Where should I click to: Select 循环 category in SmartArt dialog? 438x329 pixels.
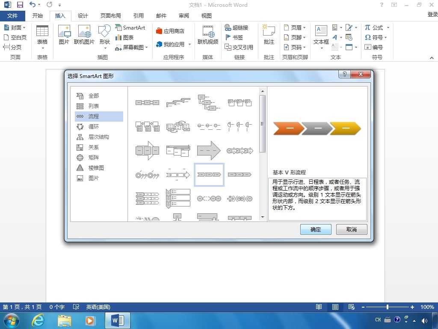tap(99, 127)
